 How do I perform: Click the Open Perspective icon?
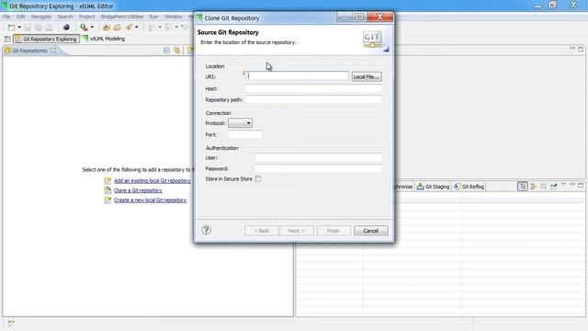coord(7,39)
